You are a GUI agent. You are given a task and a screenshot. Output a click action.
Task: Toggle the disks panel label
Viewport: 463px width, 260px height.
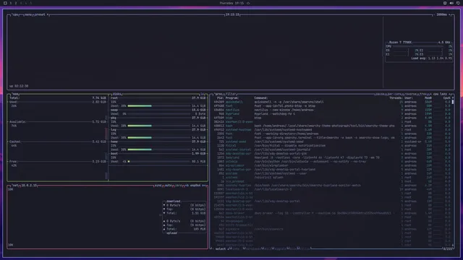[x=117, y=94]
